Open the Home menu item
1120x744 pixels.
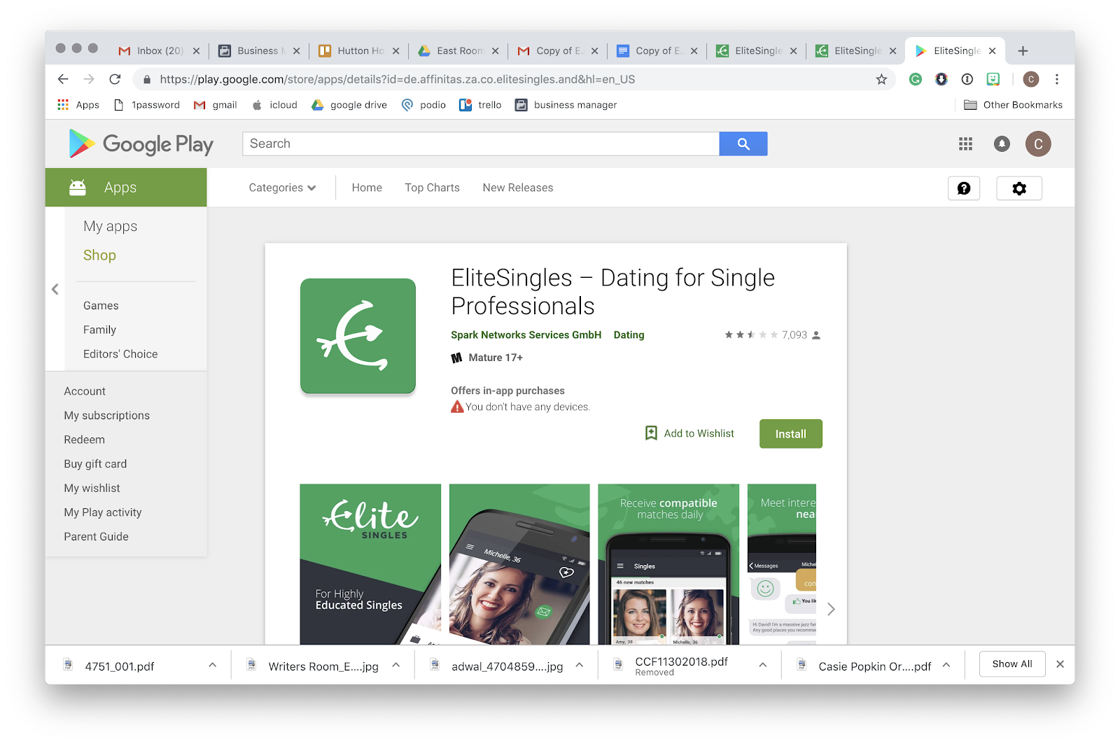(x=367, y=188)
